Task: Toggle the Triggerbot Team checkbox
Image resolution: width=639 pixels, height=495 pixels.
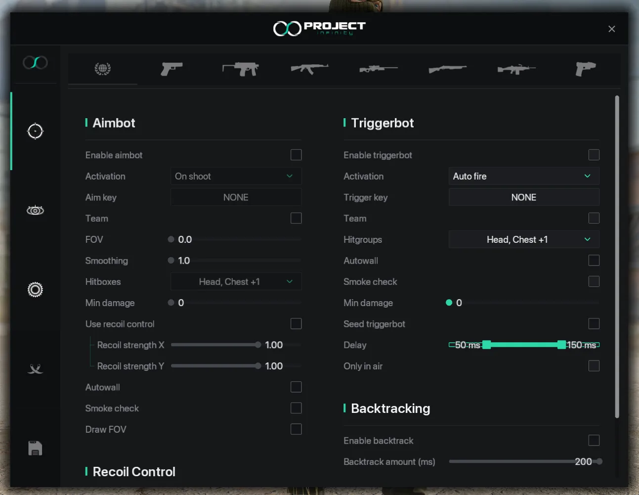Action: (594, 218)
